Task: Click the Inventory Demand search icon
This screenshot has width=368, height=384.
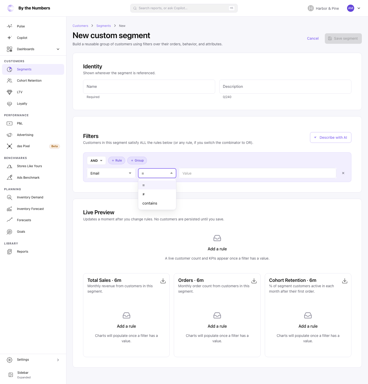Action: (x=9, y=197)
